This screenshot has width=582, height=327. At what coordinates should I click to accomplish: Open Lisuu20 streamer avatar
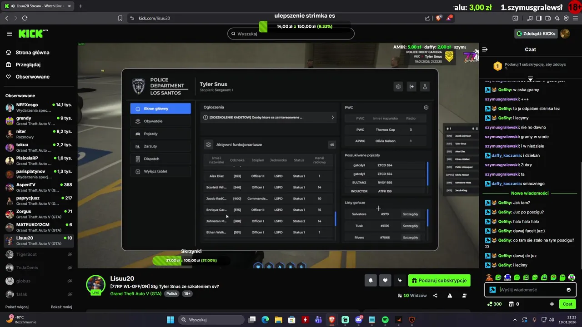95,285
